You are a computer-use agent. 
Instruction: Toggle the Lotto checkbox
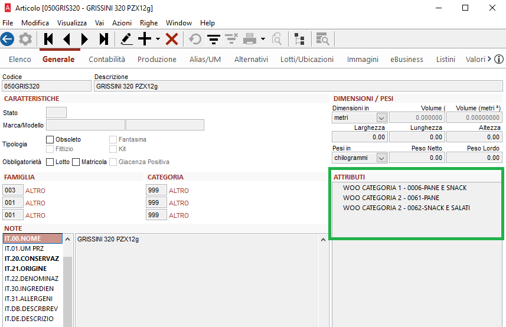50,162
